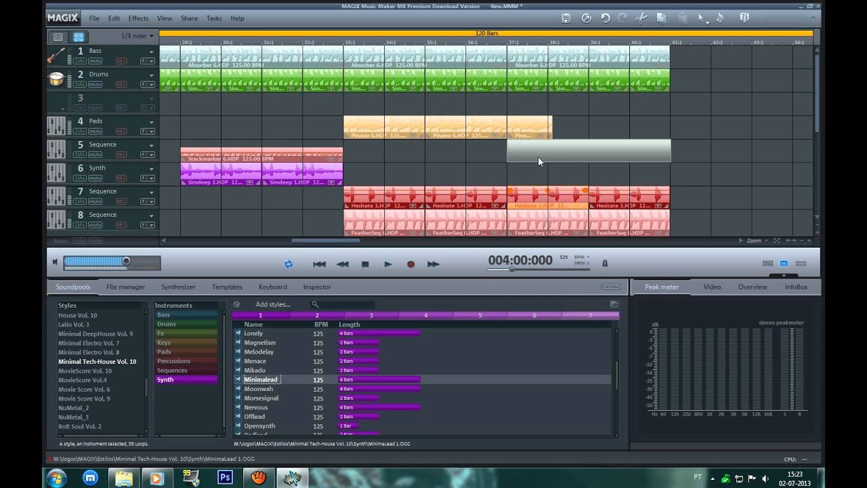Jump to start with skip-back button
867x488 pixels.
pos(319,264)
